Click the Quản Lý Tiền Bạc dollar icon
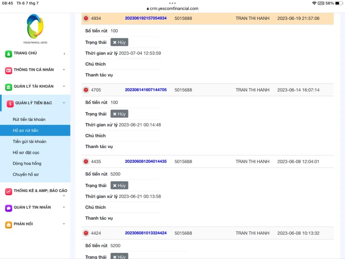345x259 pixels. coord(10,104)
